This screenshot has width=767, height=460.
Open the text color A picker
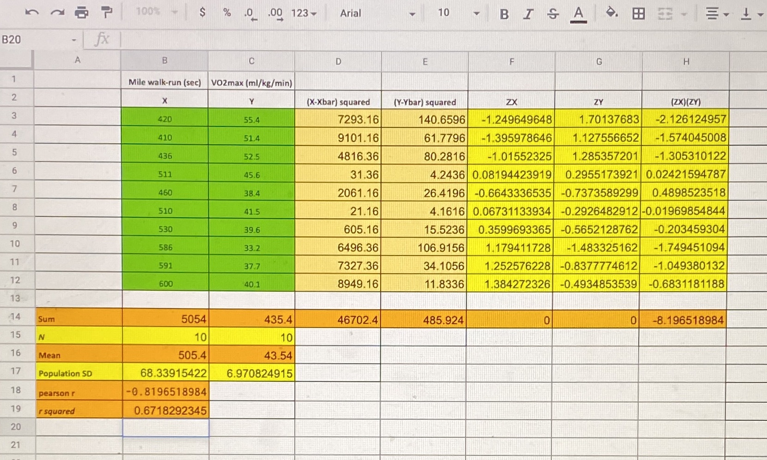(x=578, y=14)
